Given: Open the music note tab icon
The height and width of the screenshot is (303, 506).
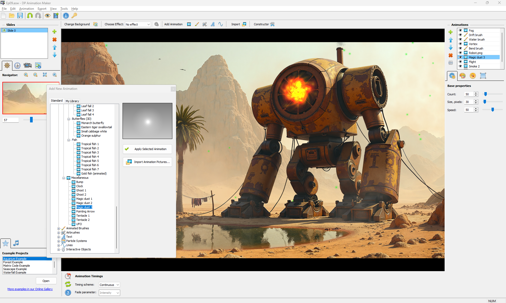Looking at the screenshot, I should 16,243.
